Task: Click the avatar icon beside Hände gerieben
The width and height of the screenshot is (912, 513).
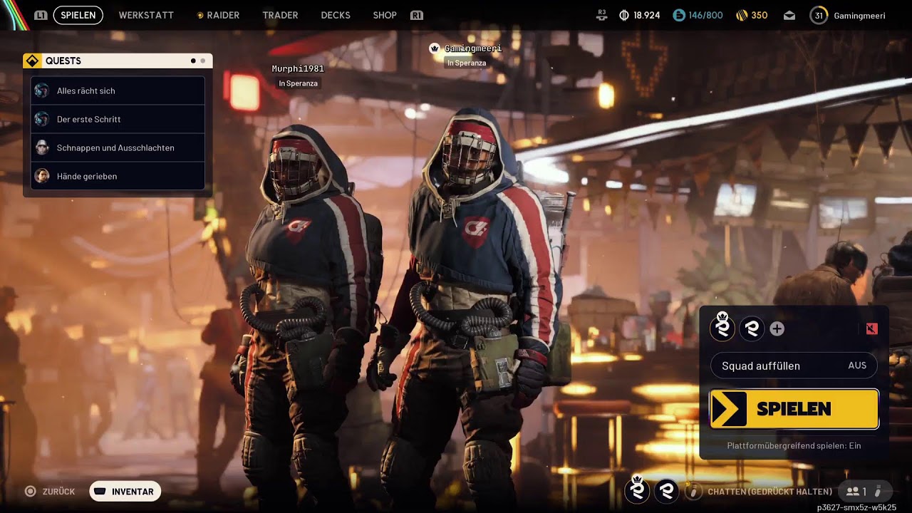Action: (42, 176)
